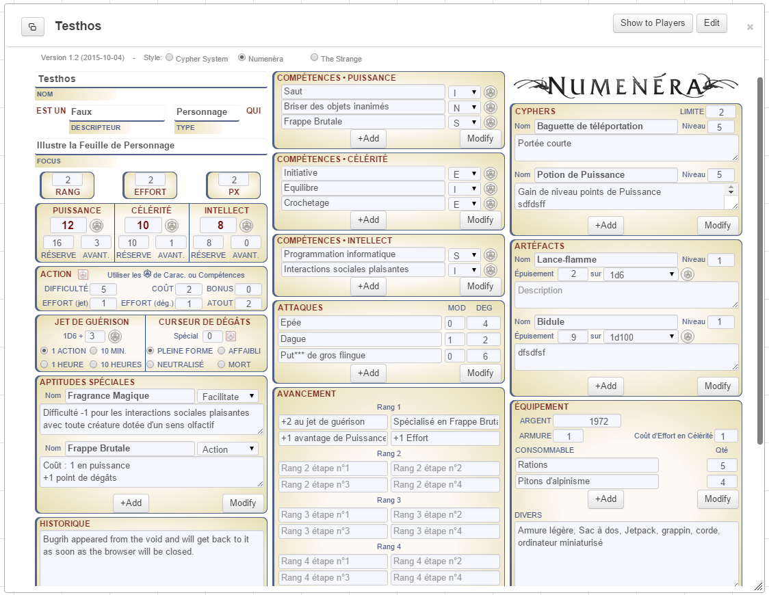Select the 10 HEURES recovery option
Image resolution: width=769 pixels, height=595 pixels.
pyautogui.click(x=93, y=365)
